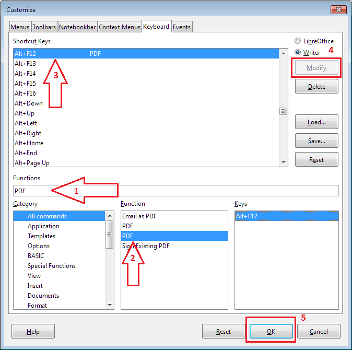Click the Cancel button

pos(319,331)
